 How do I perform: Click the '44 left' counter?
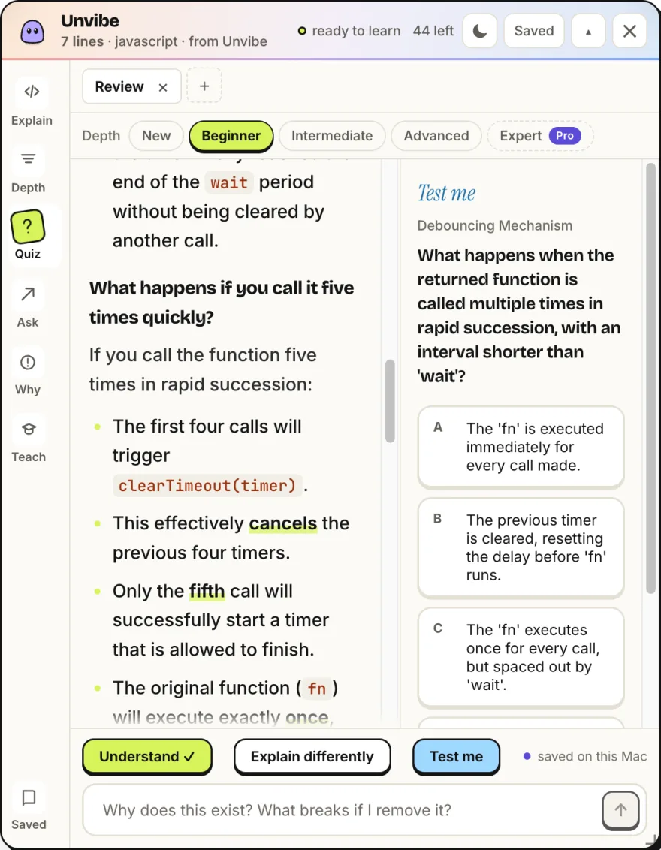click(433, 31)
